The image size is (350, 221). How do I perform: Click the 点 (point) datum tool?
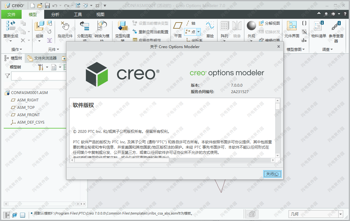(191, 32)
